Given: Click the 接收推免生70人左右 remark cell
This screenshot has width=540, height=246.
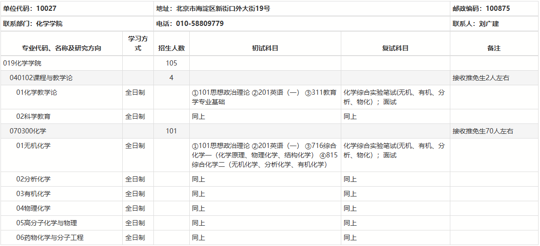Looking at the screenshot, I should (483, 131).
